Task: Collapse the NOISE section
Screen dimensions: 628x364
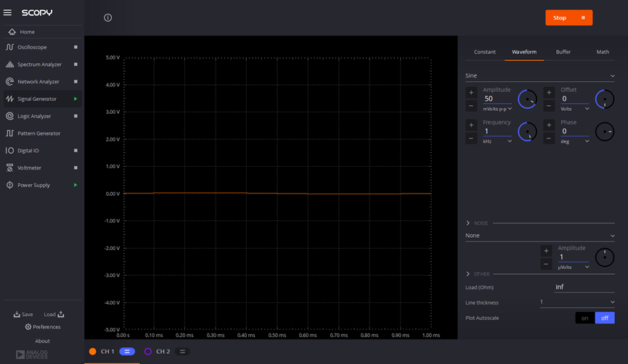Action: (468, 223)
